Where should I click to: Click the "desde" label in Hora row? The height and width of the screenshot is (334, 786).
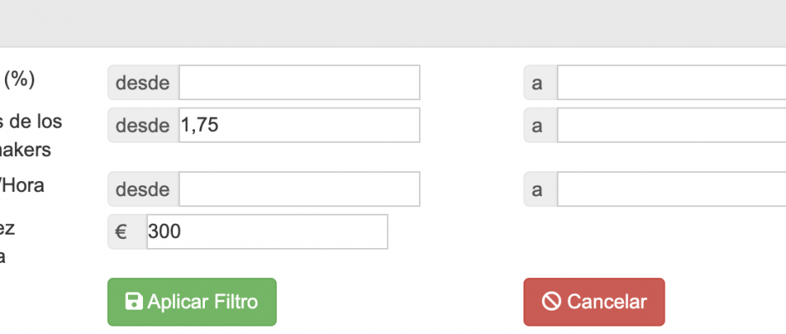tap(143, 190)
